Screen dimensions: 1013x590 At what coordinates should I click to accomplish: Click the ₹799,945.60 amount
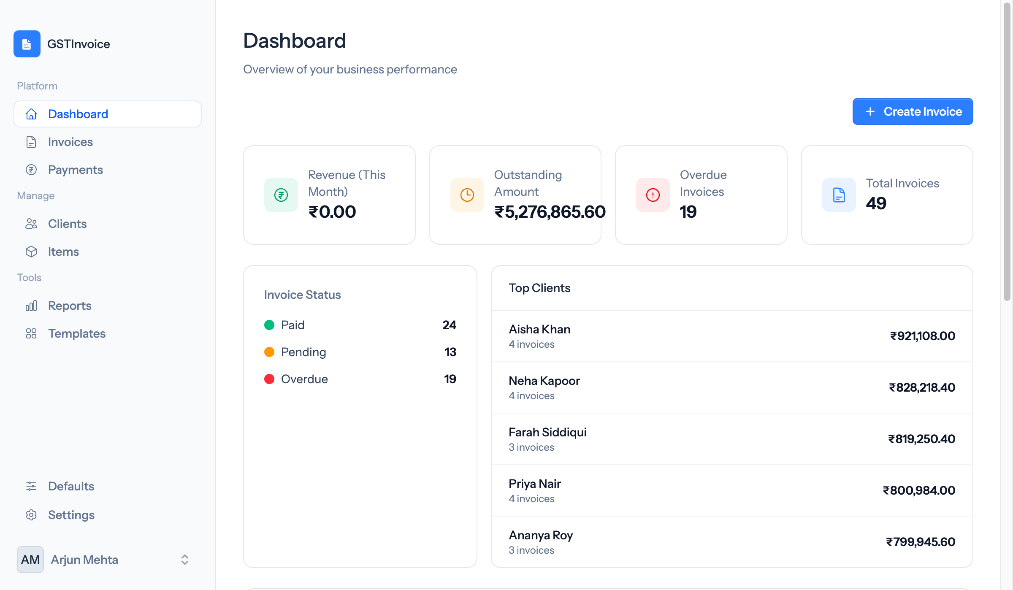(x=921, y=542)
